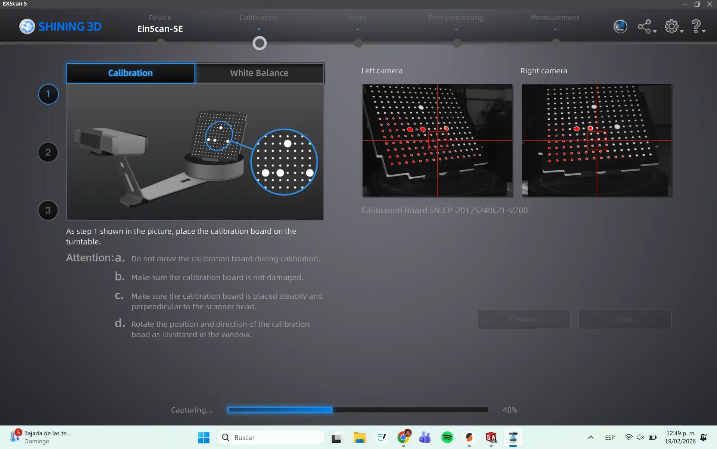
Task: Open Spotify from the taskbar
Action: (x=447, y=437)
